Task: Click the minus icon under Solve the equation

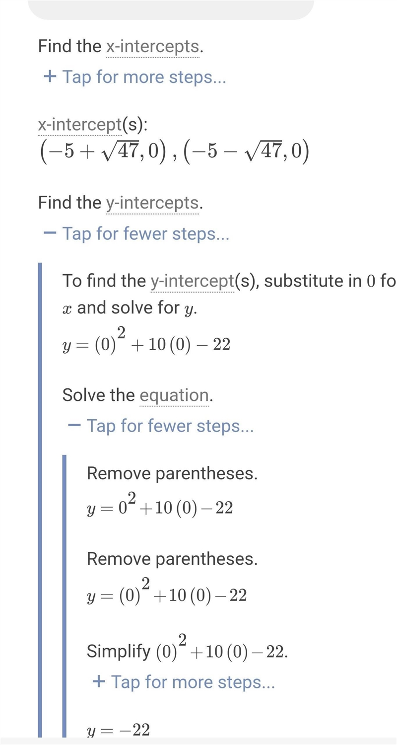Action: point(74,425)
